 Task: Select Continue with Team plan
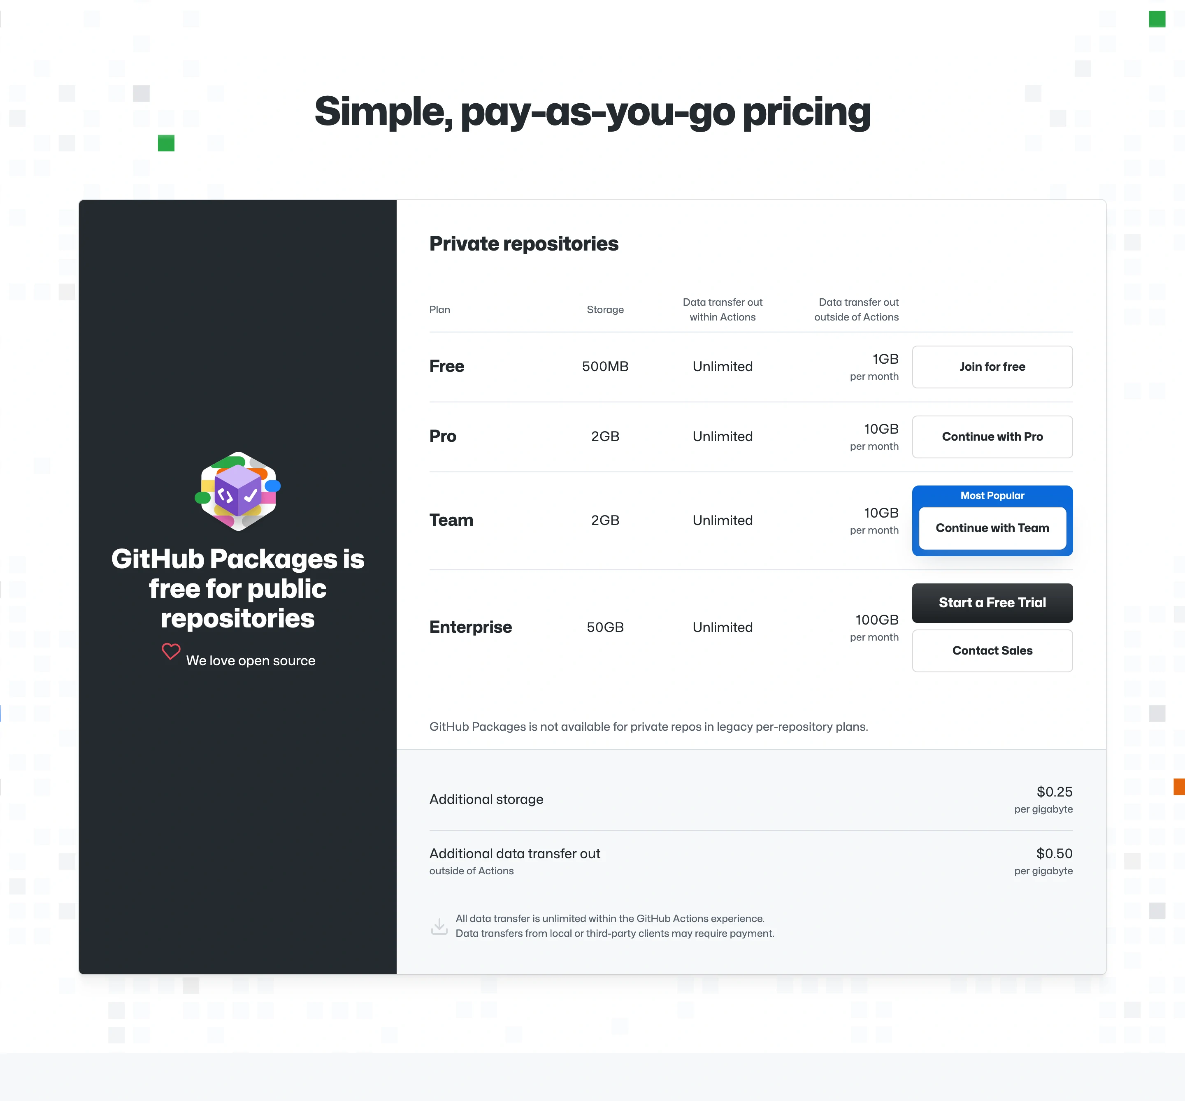coord(992,528)
